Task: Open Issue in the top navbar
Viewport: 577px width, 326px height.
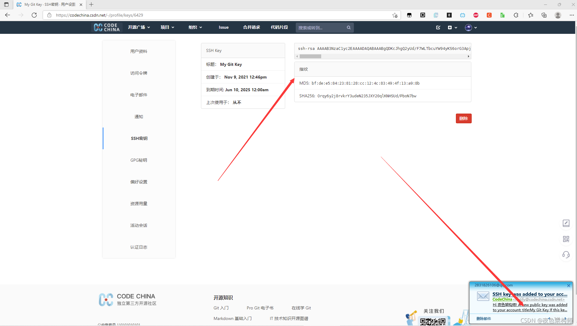Action: click(x=224, y=27)
